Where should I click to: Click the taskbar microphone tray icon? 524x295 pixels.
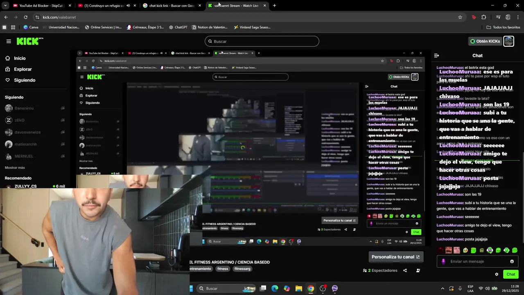tap(460, 288)
